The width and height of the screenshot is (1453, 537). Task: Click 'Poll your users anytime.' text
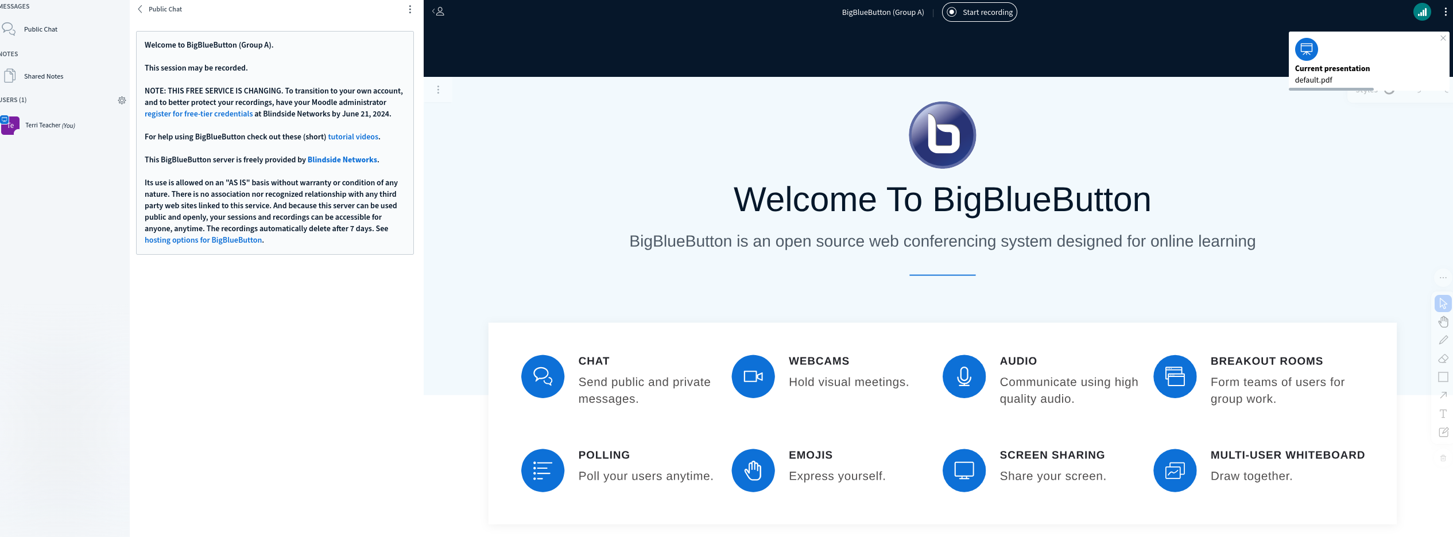click(x=646, y=476)
